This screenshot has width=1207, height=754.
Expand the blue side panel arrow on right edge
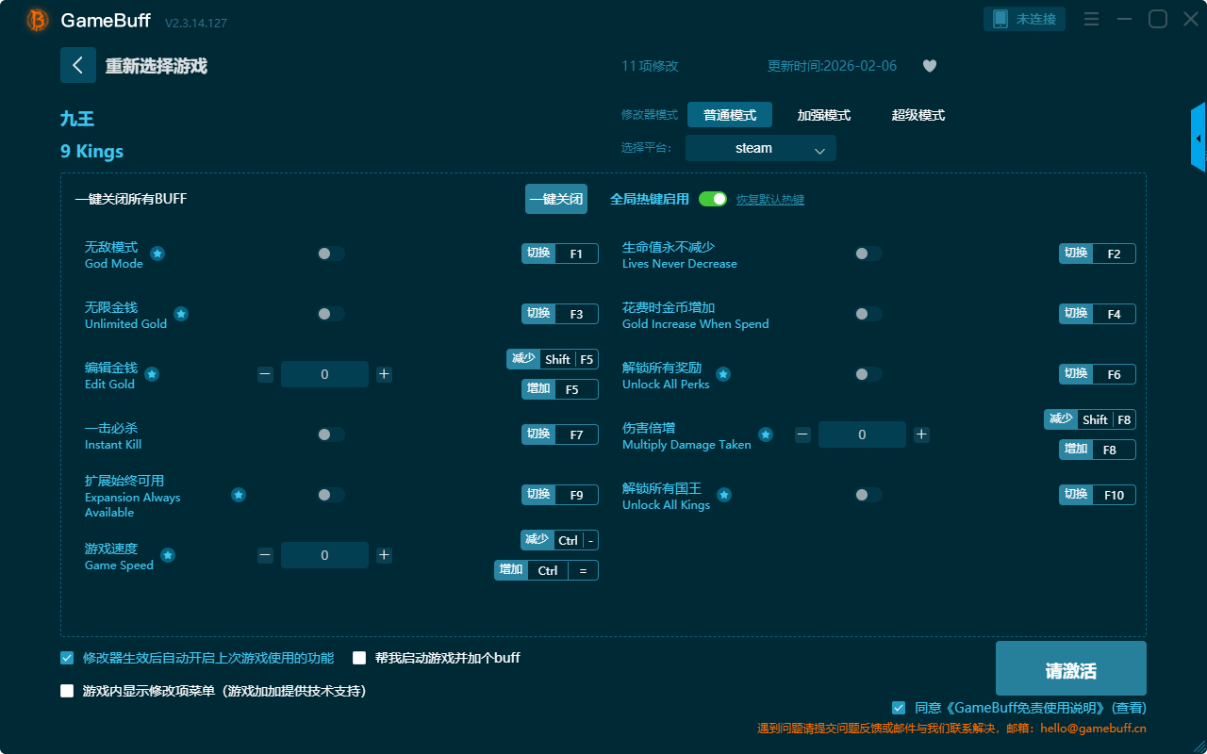[1199, 139]
